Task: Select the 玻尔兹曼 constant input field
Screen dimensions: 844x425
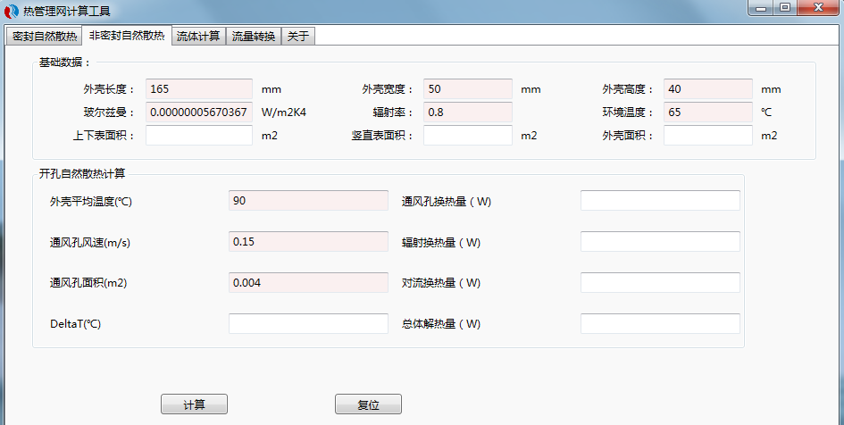Action: click(x=199, y=112)
